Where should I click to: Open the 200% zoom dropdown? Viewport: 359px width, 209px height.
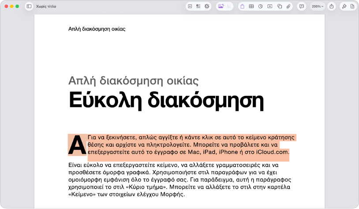[318, 7]
